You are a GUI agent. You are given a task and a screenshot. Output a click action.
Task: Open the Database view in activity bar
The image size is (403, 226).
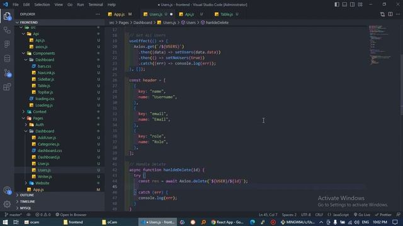(x=7, y=58)
